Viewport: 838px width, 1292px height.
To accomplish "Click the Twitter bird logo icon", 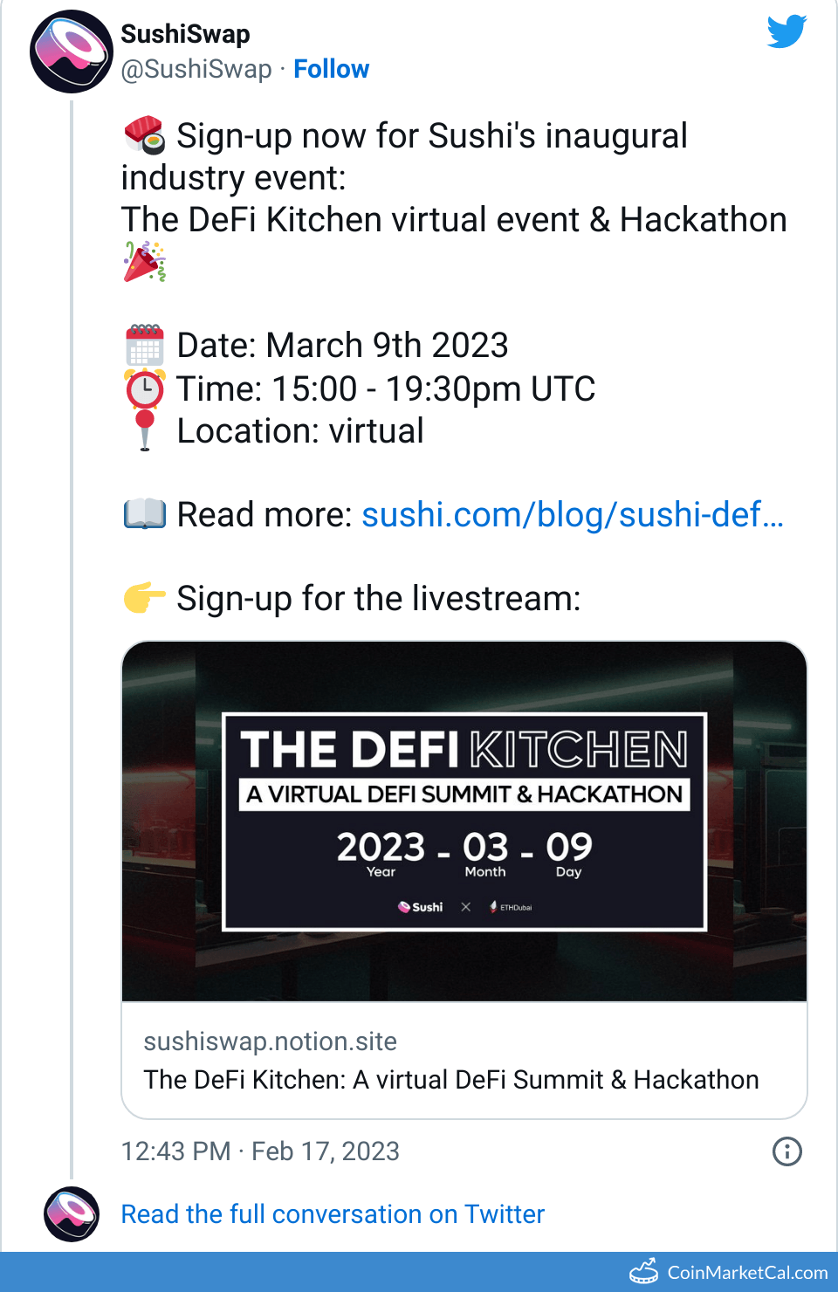I will (x=786, y=32).
